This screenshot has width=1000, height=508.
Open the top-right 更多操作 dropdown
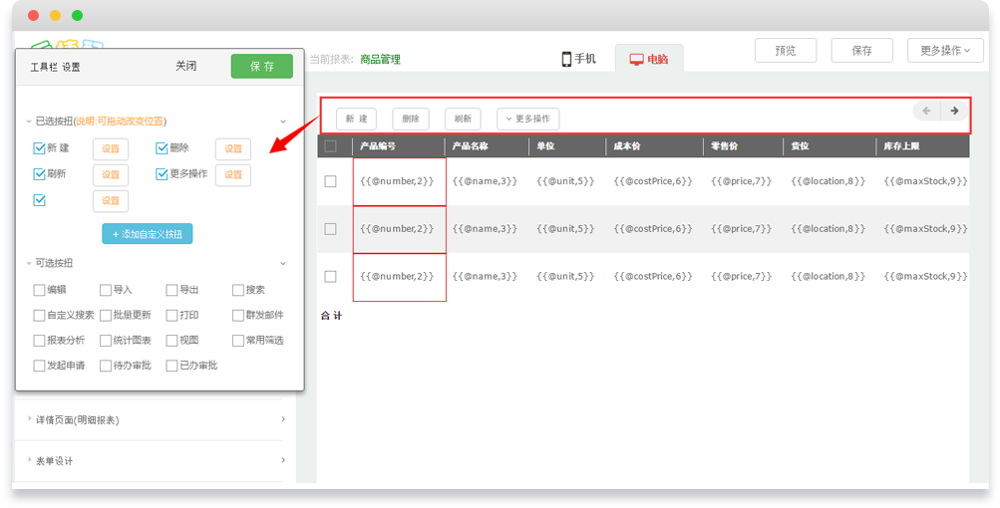coord(945,51)
